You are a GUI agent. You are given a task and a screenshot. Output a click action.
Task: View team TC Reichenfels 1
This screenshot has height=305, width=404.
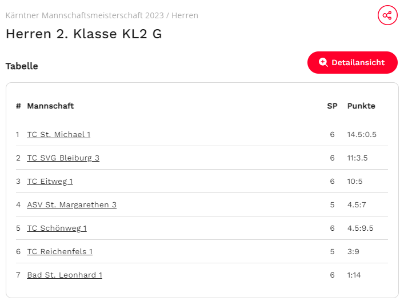tap(60, 252)
